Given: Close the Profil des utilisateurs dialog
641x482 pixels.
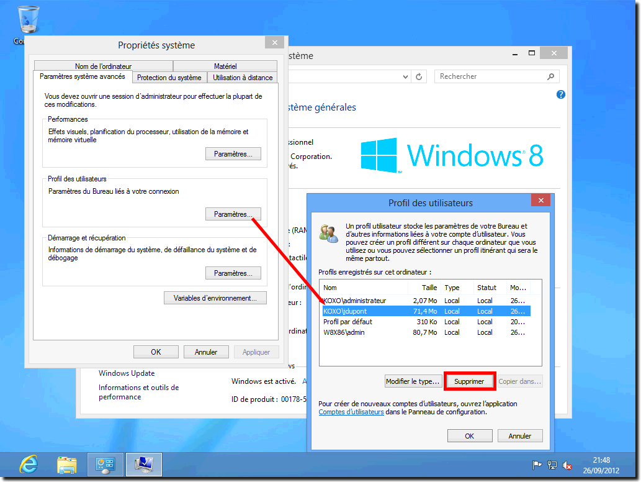Looking at the screenshot, I should (x=541, y=200).
